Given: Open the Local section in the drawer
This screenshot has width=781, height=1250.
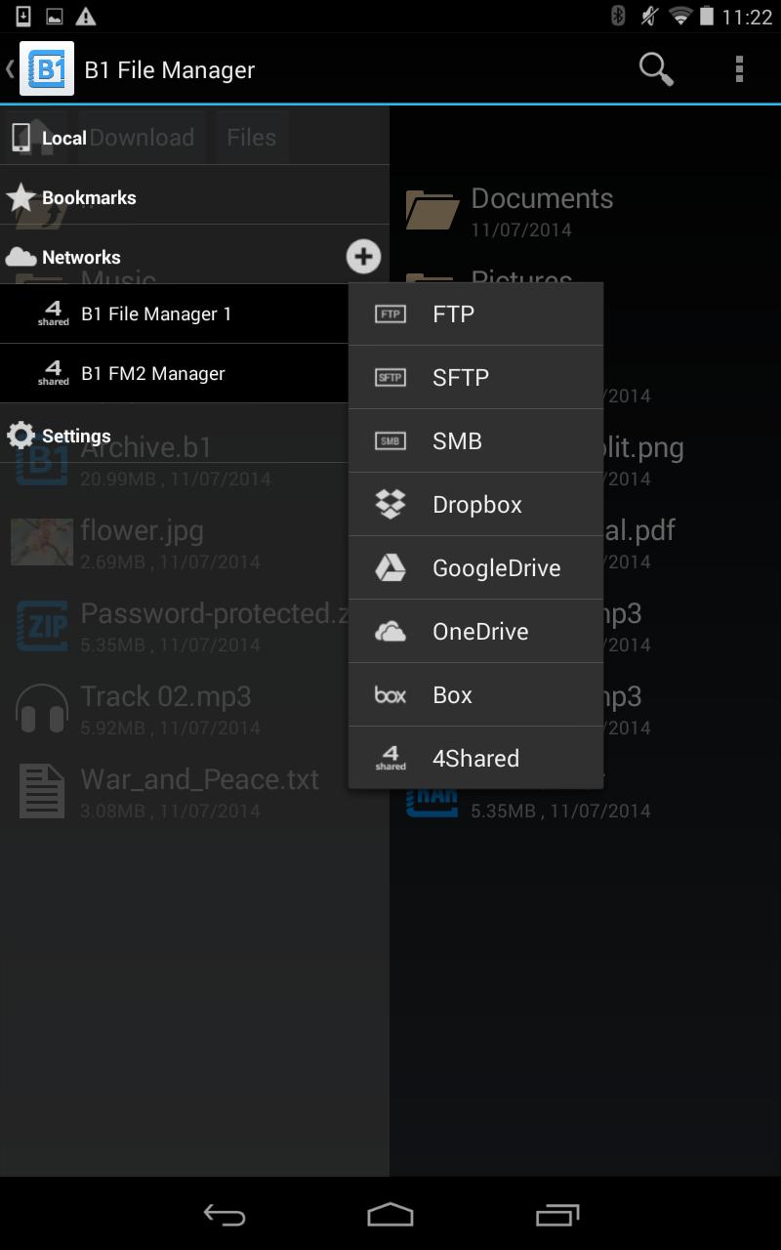Looking at the screenshot, I should 194,138.
